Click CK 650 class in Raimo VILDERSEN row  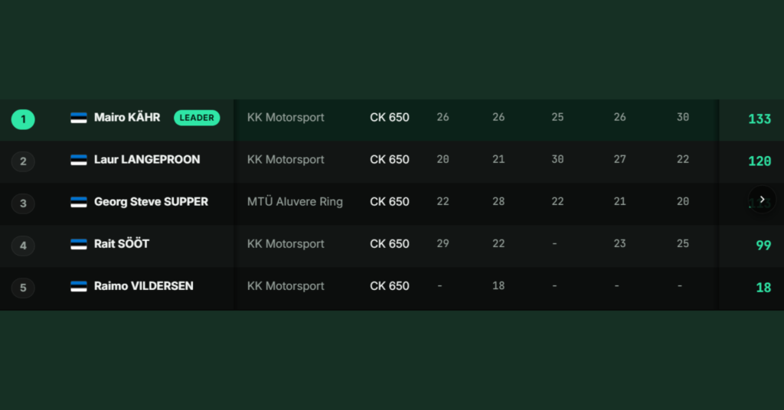390,286
